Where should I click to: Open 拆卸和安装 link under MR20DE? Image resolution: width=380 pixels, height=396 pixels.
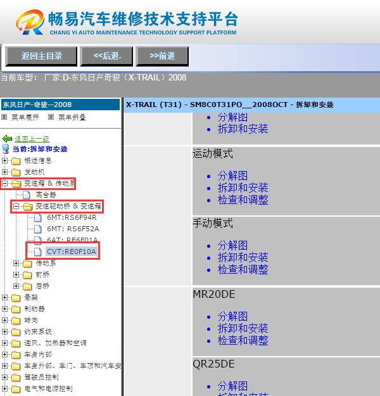[243, 328]
